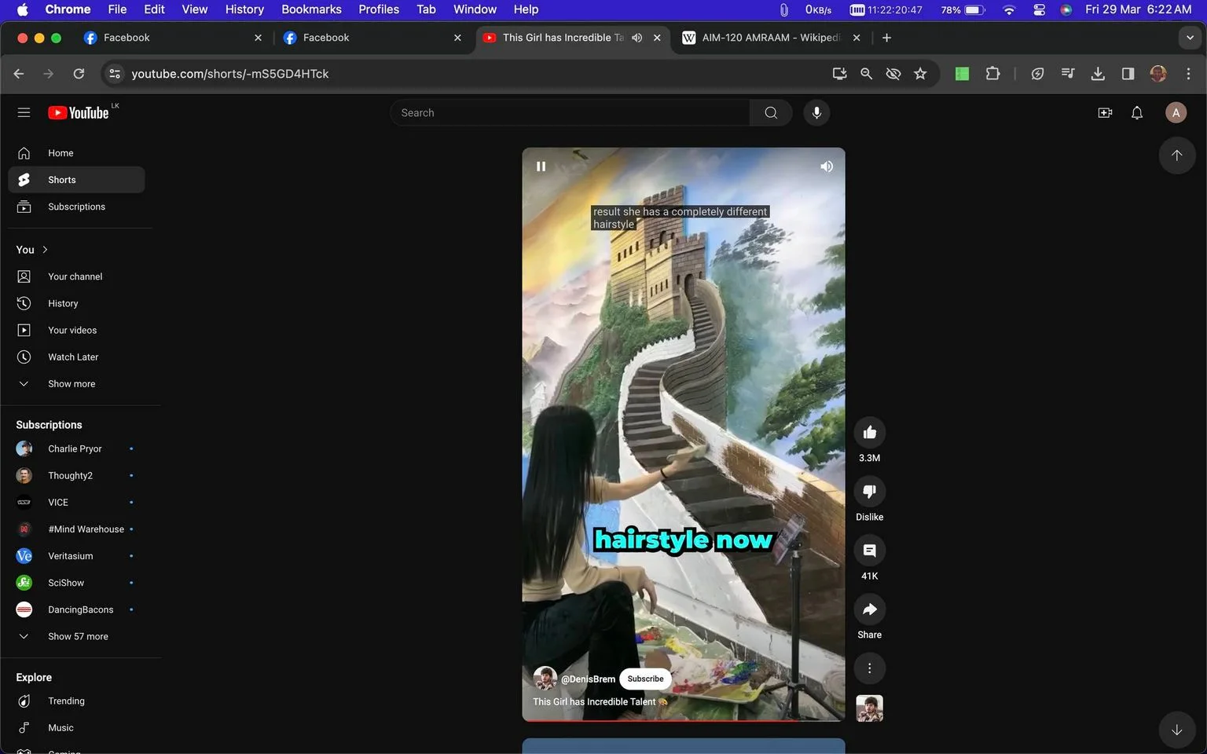The height and width of the screenshot is (754, 1207).
Task: Open the @DenisBrem channel name link
Action: (588, 679)
